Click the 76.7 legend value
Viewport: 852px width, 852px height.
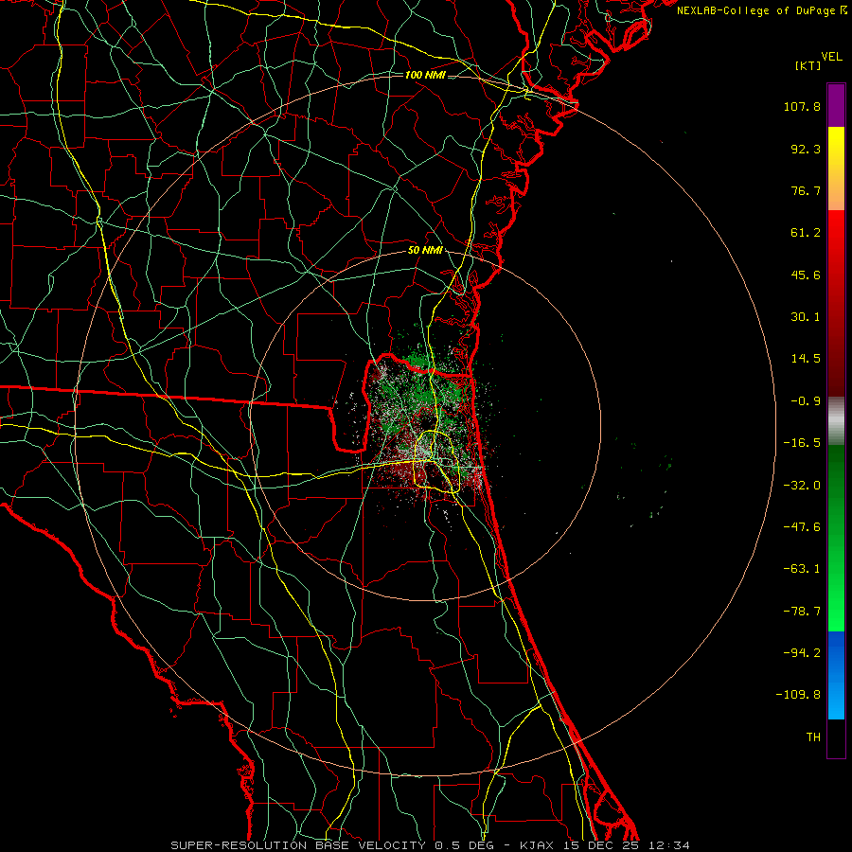tap(806, 190)
